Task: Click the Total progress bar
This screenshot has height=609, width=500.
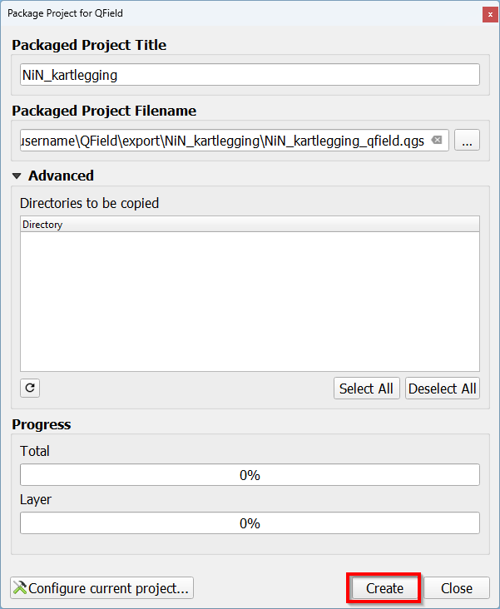Action: (x=250, y=475)
